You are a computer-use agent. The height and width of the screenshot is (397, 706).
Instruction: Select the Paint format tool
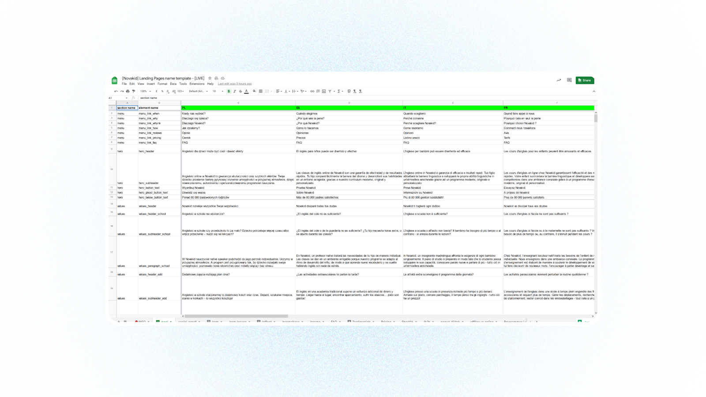(134, 91)
